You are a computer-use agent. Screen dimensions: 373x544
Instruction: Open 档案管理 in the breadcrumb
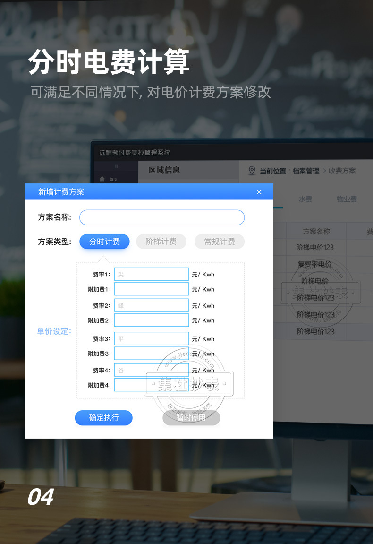306,171
